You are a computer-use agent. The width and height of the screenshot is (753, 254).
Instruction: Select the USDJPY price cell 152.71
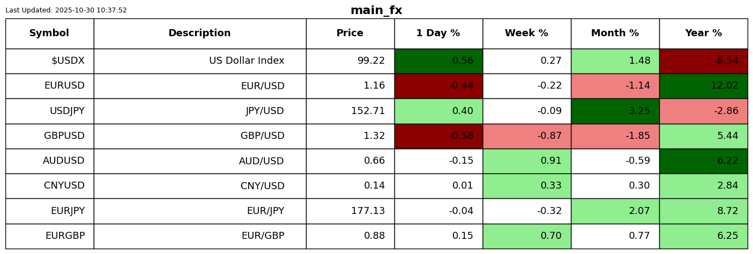point(350,111)
